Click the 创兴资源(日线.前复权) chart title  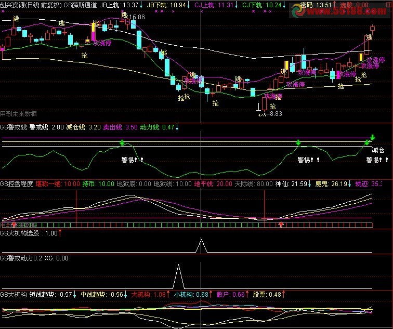[31, 5]
